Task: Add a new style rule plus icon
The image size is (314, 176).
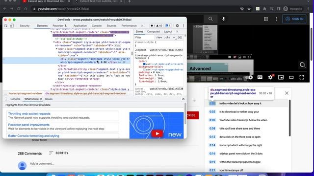Action: pyautogui.click(x=174, y=38)
